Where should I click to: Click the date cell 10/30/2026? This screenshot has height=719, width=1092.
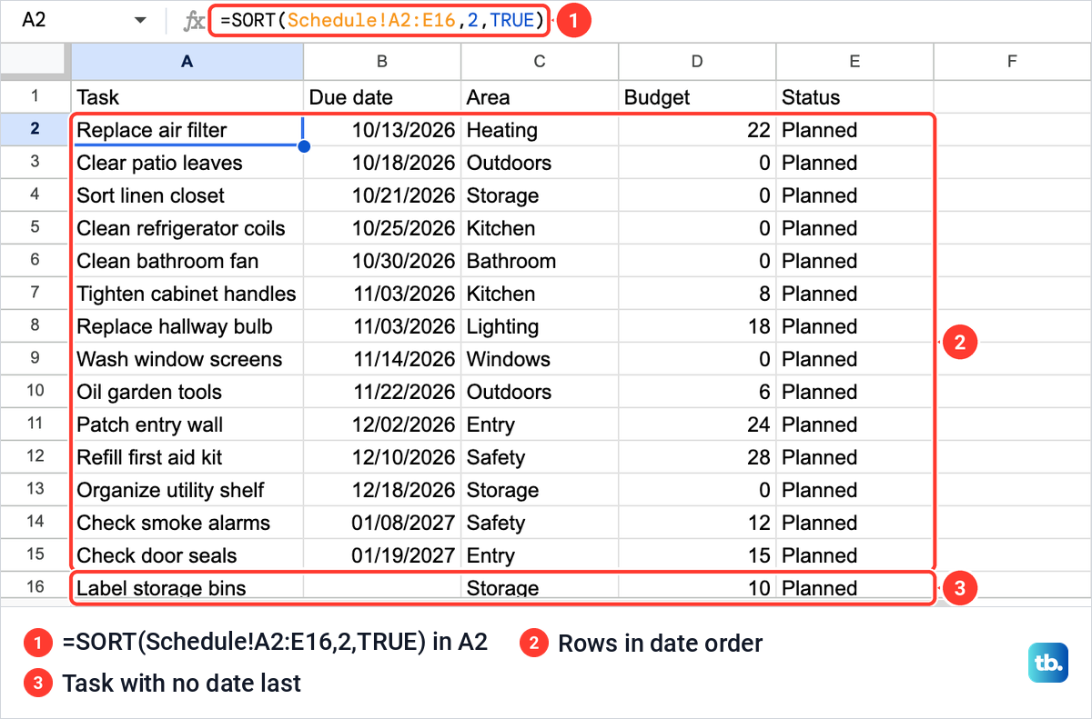point(382,261)
